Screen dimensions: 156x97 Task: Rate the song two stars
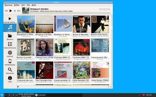pyautogui.click(x=102, y=9)
